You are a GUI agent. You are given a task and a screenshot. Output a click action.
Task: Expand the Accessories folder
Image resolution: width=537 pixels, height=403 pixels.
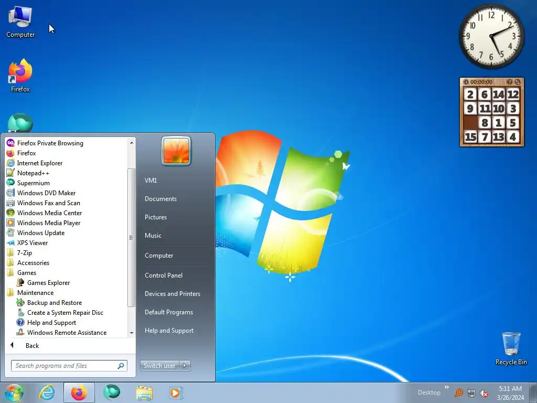click(67, 263)
